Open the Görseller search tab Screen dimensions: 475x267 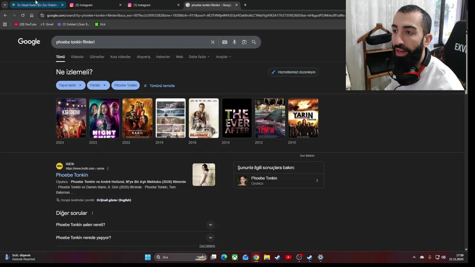[x=97, y=57]
